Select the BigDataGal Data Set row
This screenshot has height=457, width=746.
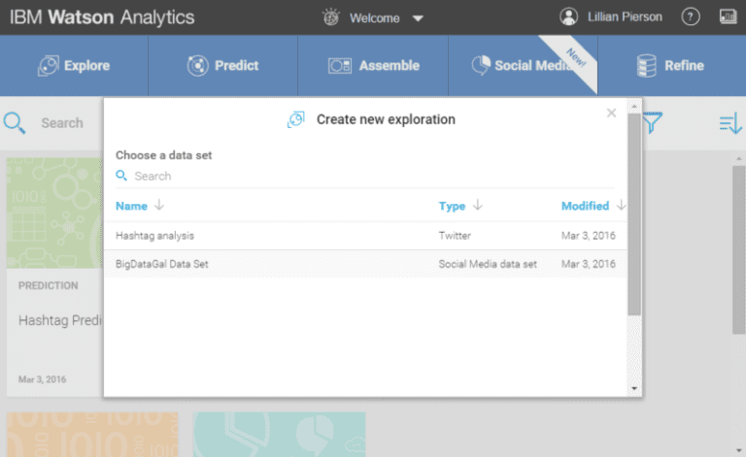[365, 264]
